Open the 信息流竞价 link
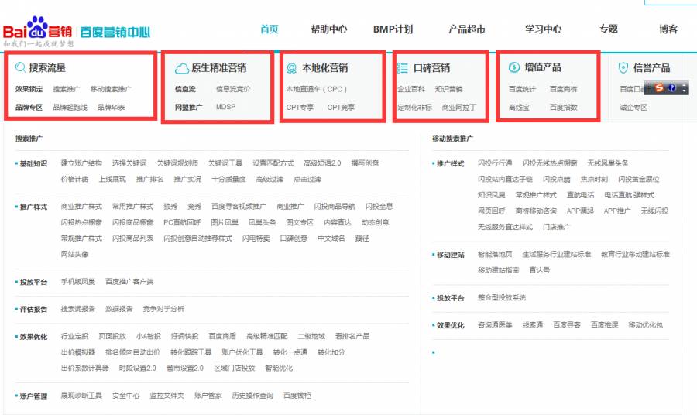This screenshot has width=697, height=415. pos(233,89)
